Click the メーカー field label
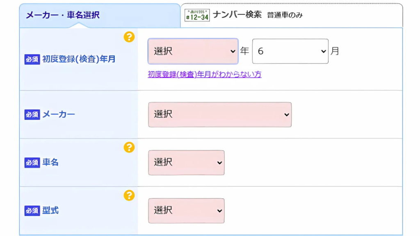Viewport: 420px width, 236px height. [x=59, y=114]
